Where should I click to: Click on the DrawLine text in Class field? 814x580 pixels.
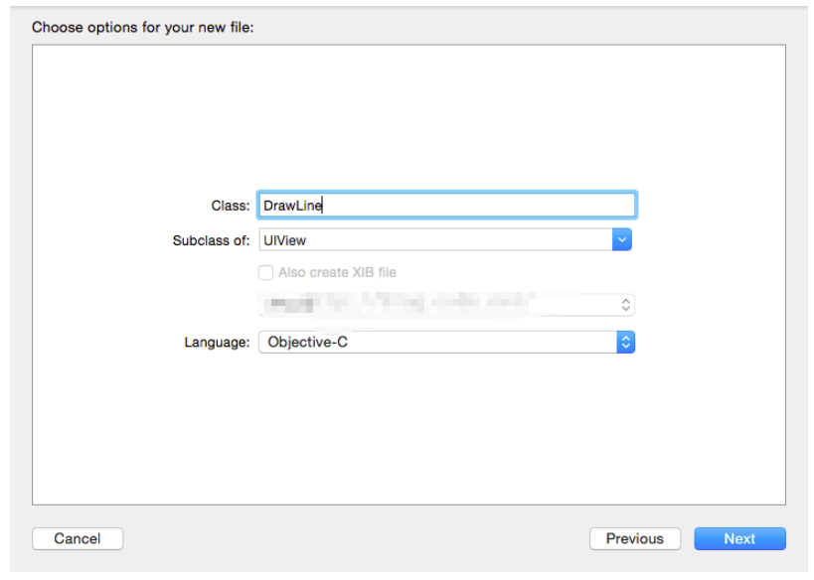click(292, 206)
